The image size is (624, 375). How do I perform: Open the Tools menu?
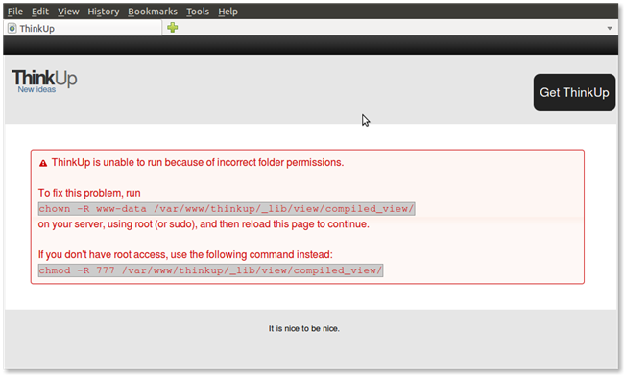point(198,12)
